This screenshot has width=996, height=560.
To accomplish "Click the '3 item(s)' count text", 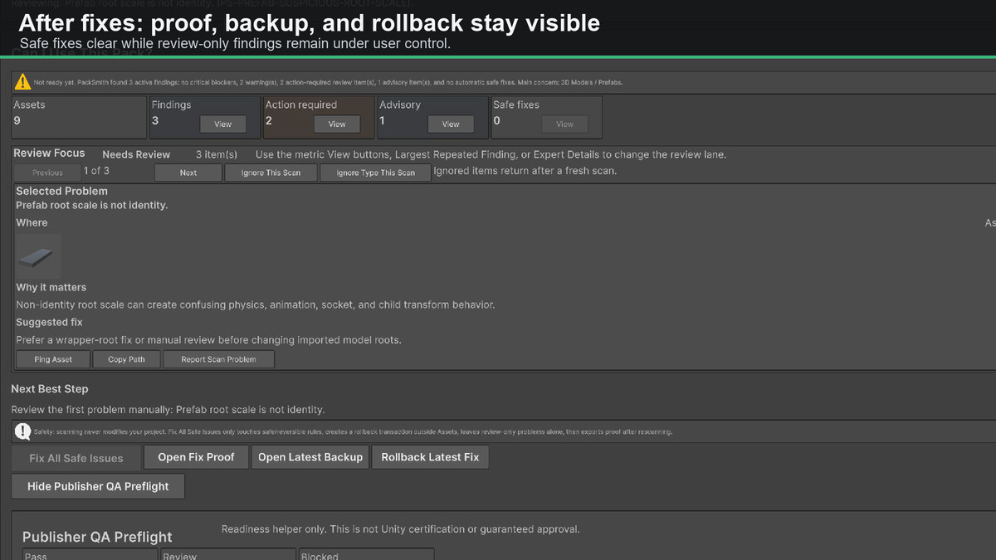I will (x=217, y=154).
